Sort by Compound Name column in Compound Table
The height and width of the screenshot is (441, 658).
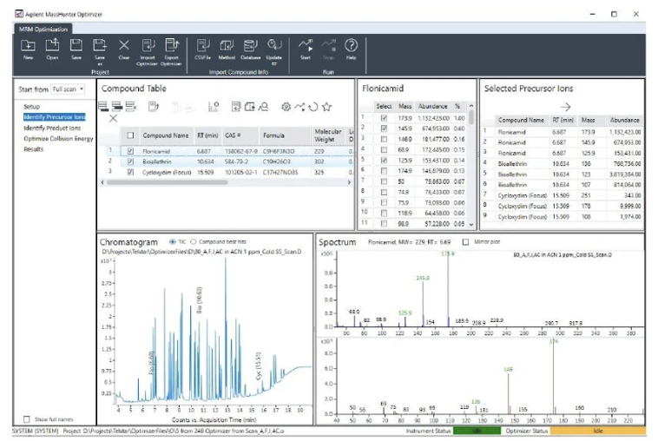165,135
